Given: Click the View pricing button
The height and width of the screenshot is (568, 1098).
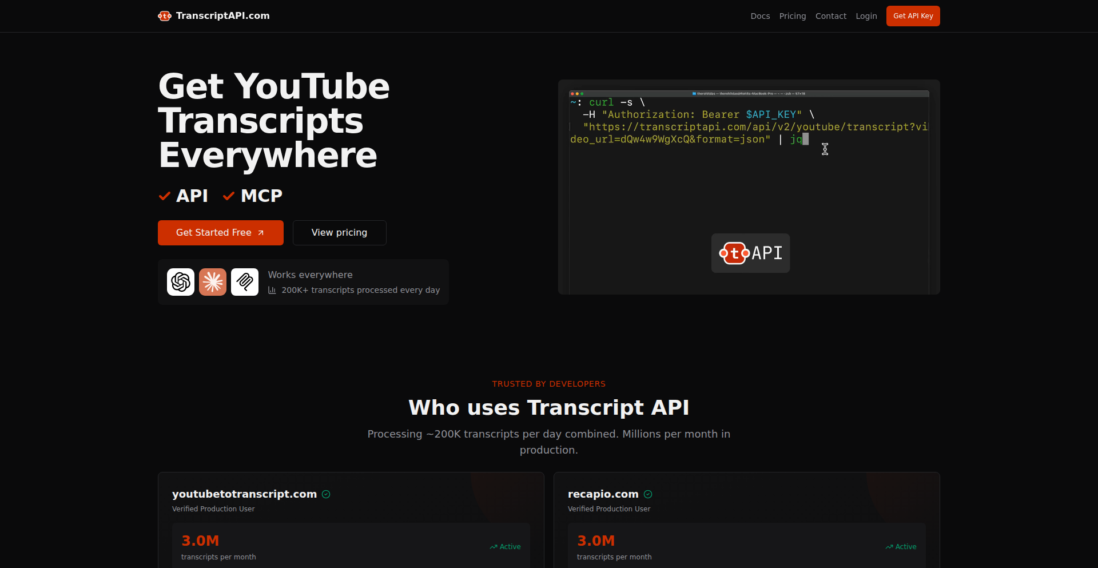Looking at the screenshot, I should [339, 233].
